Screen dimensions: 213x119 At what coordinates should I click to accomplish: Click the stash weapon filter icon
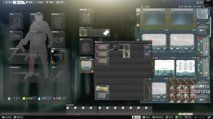pyautogui.click(x=138, y=14)
